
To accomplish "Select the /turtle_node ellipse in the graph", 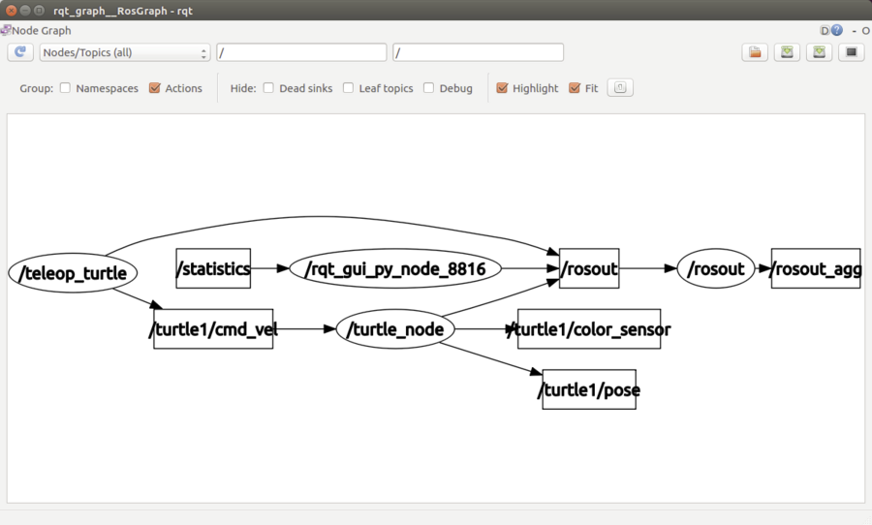I will point(395,329).
